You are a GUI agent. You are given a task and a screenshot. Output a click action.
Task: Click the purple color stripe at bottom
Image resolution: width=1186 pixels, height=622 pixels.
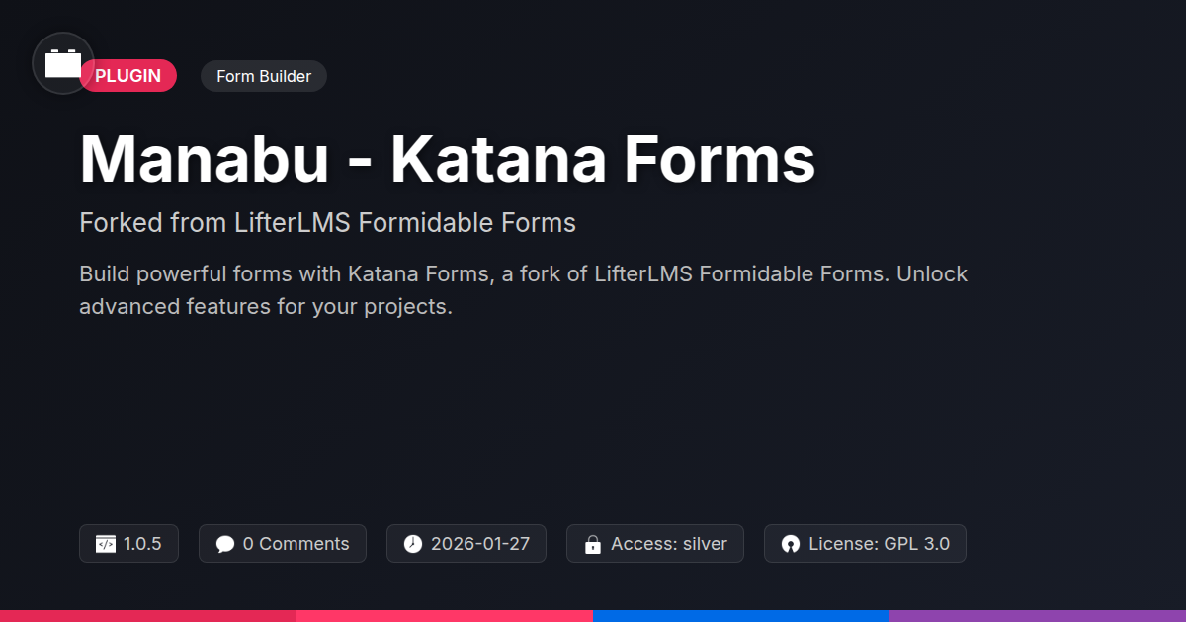pyautogui.click(x=1038, y=616)
